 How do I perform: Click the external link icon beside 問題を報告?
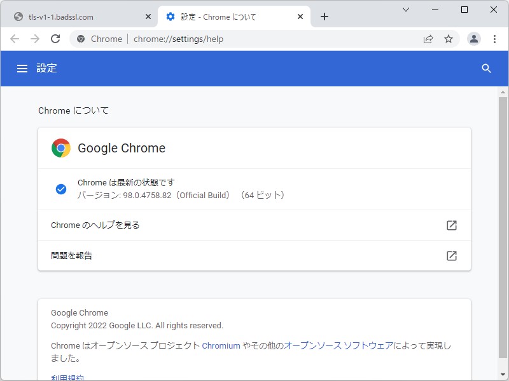pyautogui.click(x=452, y=256)
